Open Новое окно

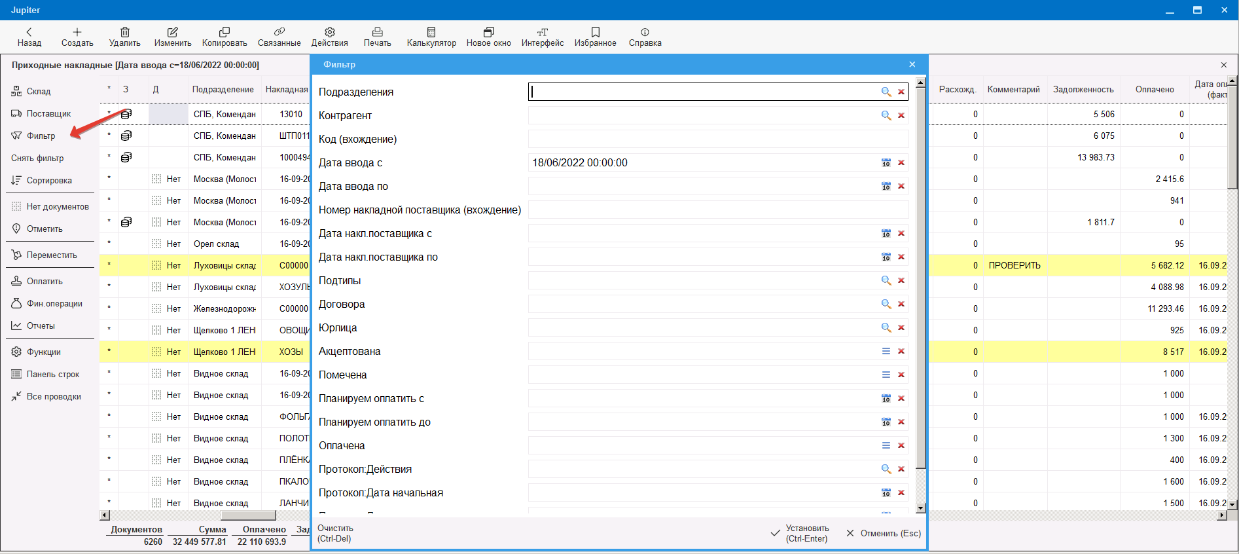tap(489, 37)
